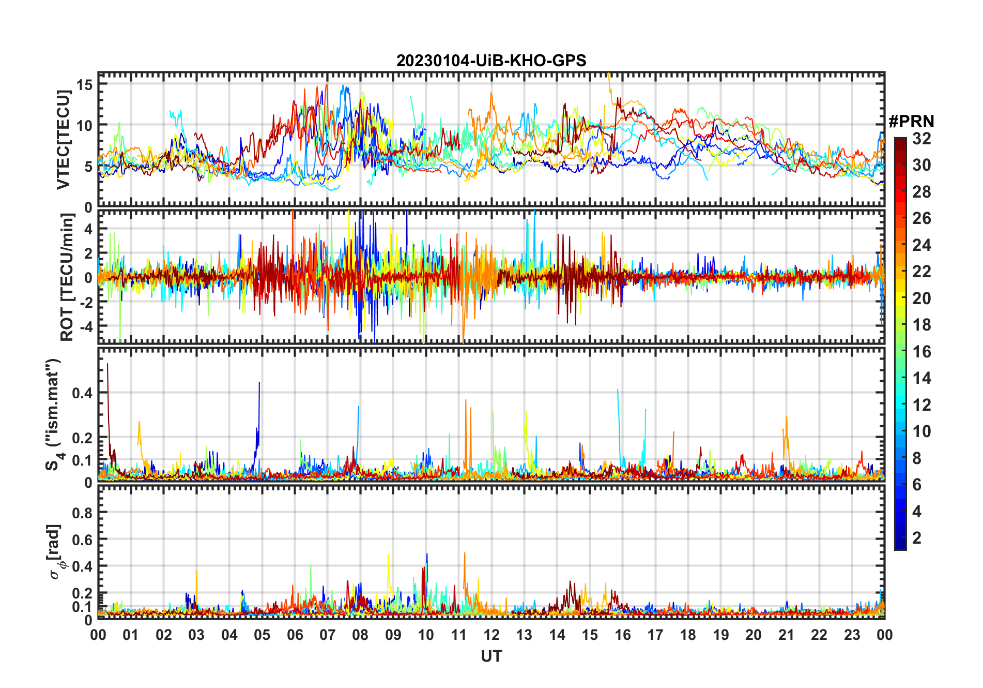Click the #PRN colorbar title

[x=911, y=122]
